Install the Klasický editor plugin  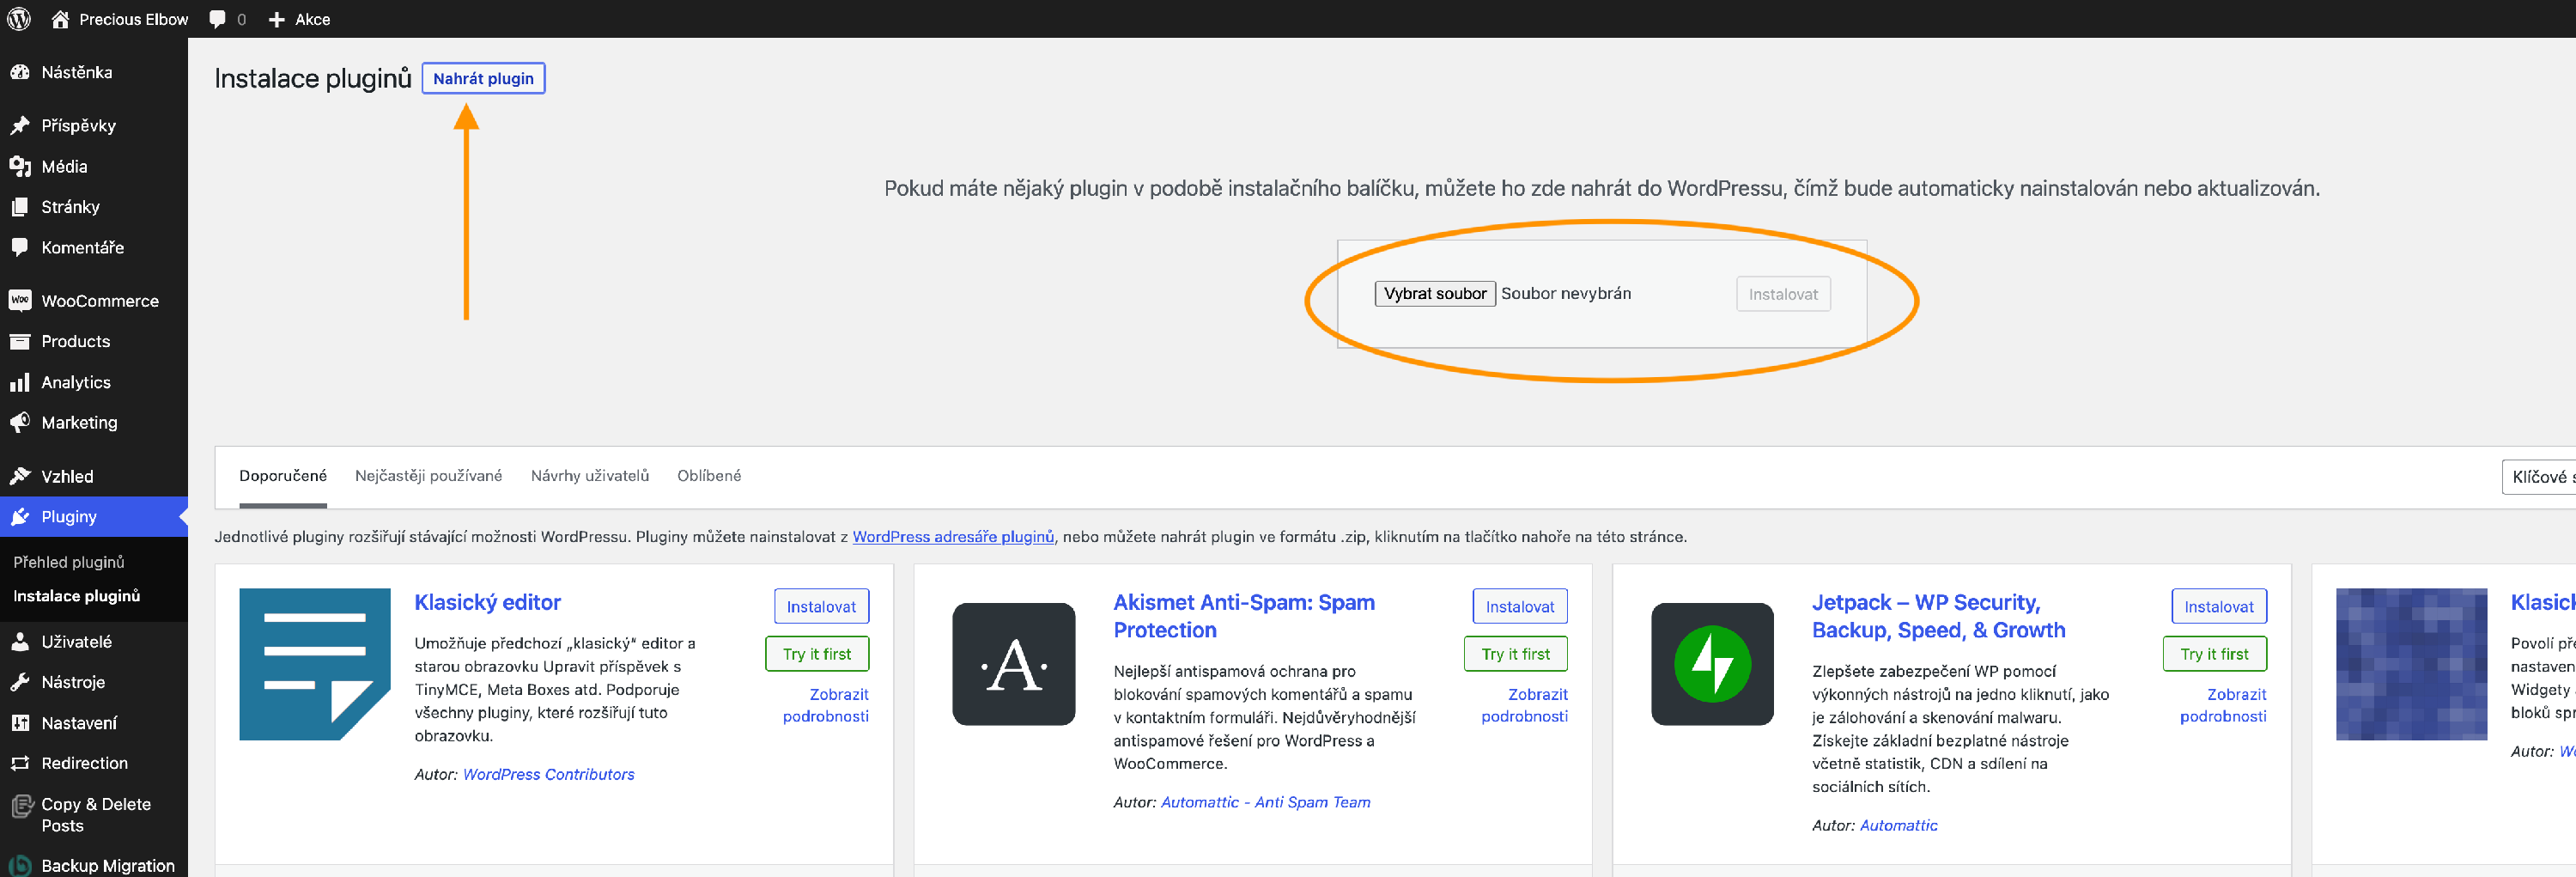821,606
